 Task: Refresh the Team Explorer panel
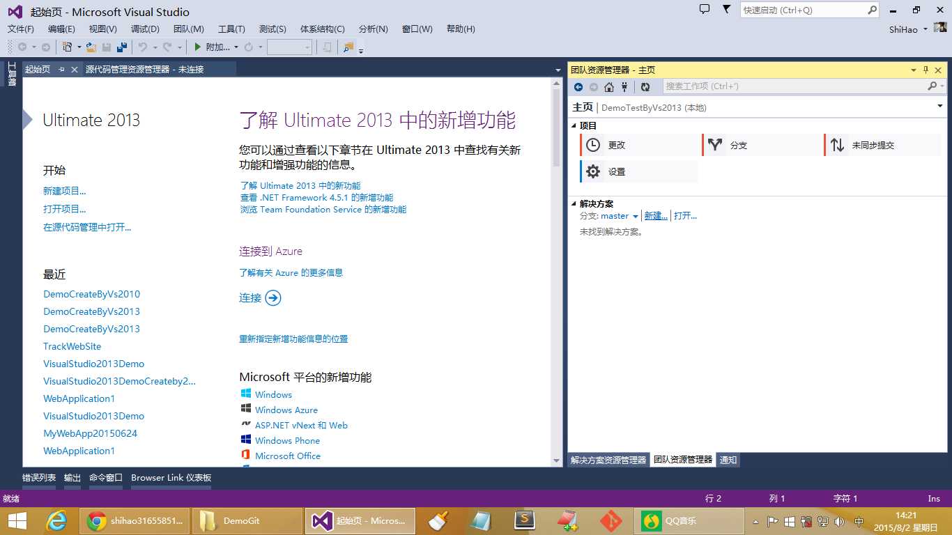(x=645, y=87)
